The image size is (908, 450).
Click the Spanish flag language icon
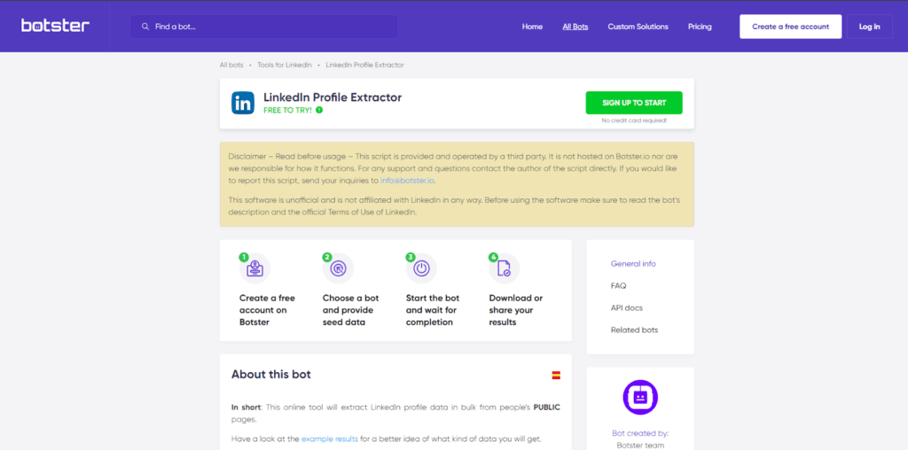[x=556, y=376]
